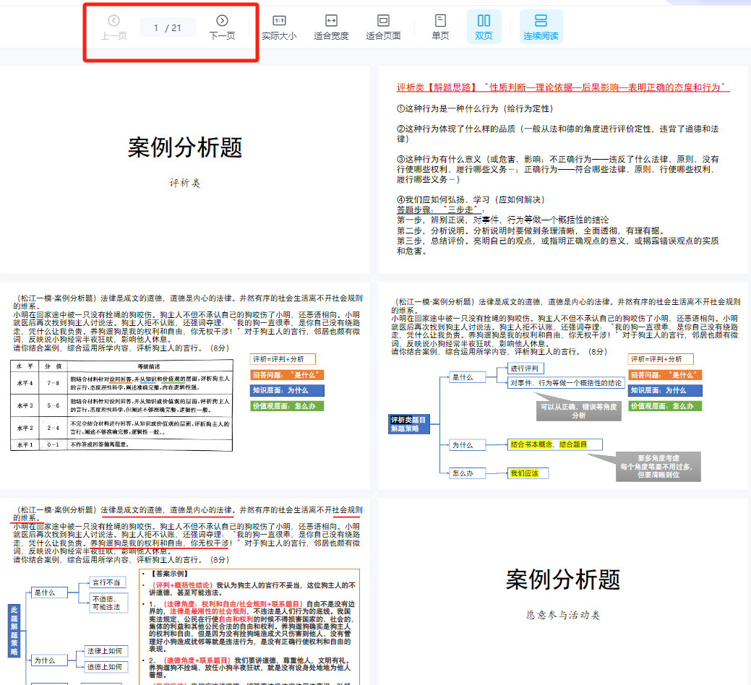Click the grey callout 可以从正确、错误等角度分析

pos(578,410)
